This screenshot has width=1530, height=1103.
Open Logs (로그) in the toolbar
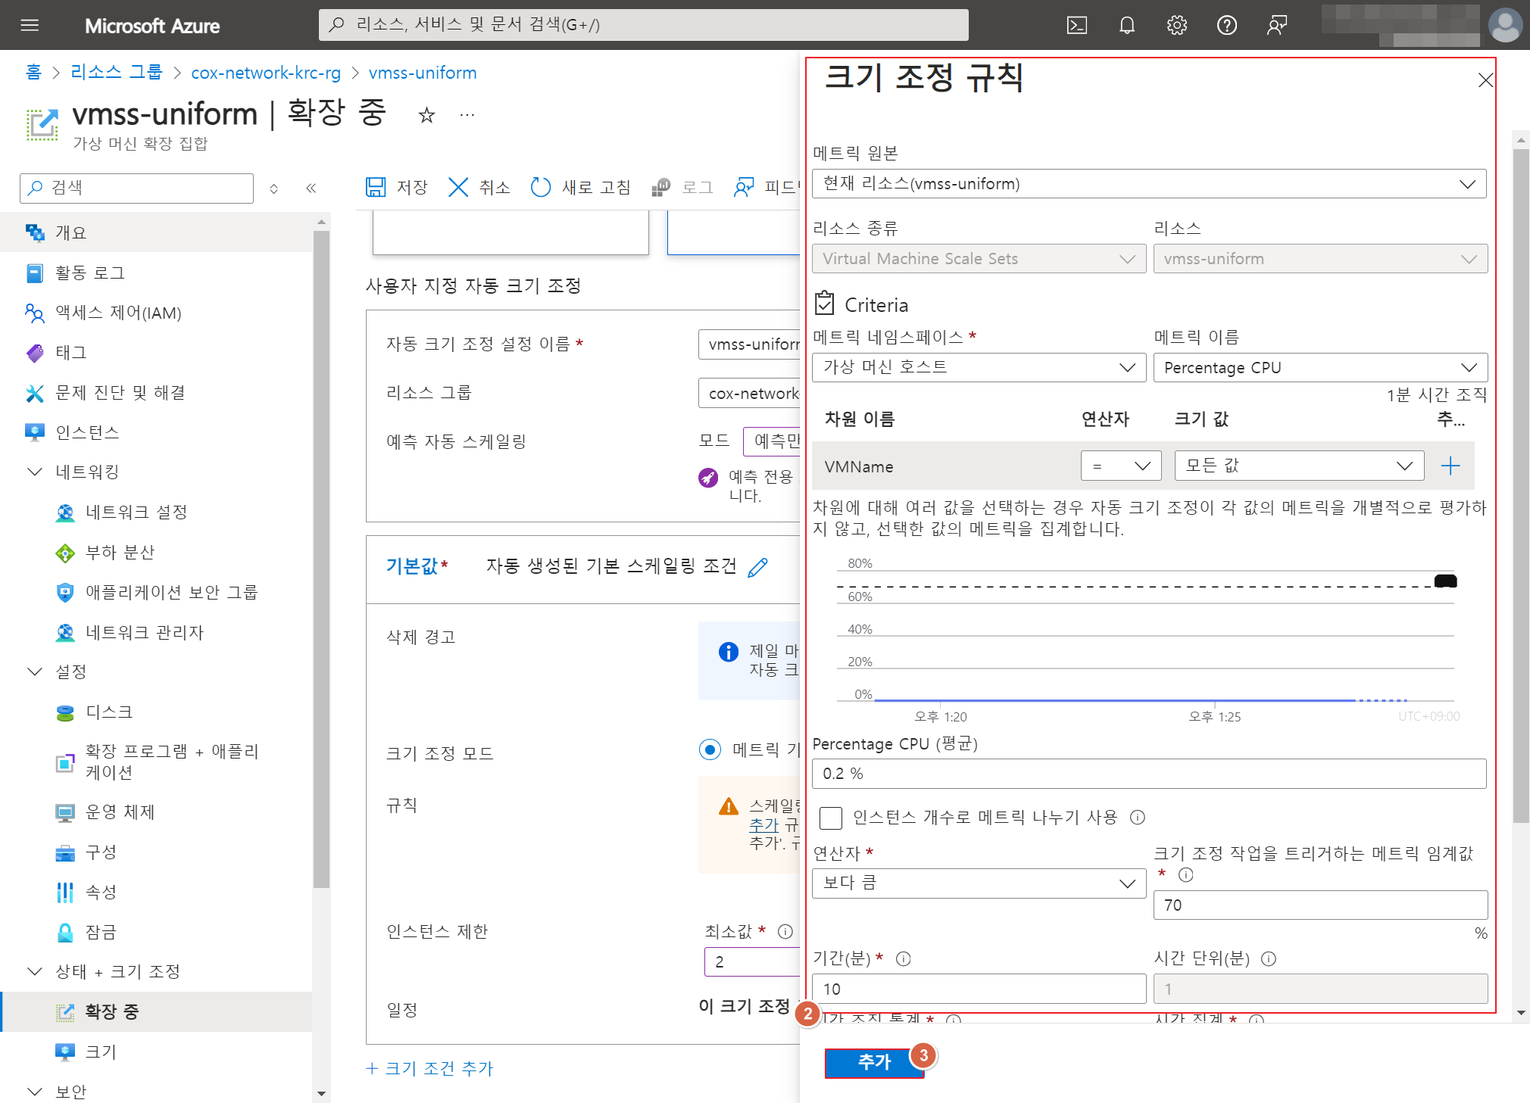pyautogui.click(x=682, y=187)
